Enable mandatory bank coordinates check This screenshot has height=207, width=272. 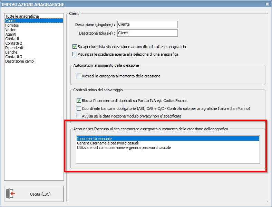[x=79, y=109]
